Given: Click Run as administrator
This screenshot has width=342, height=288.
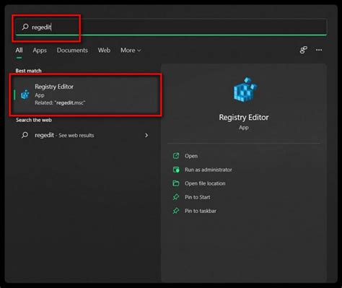Looking at the screenshot, I should (x=209, y=170).
